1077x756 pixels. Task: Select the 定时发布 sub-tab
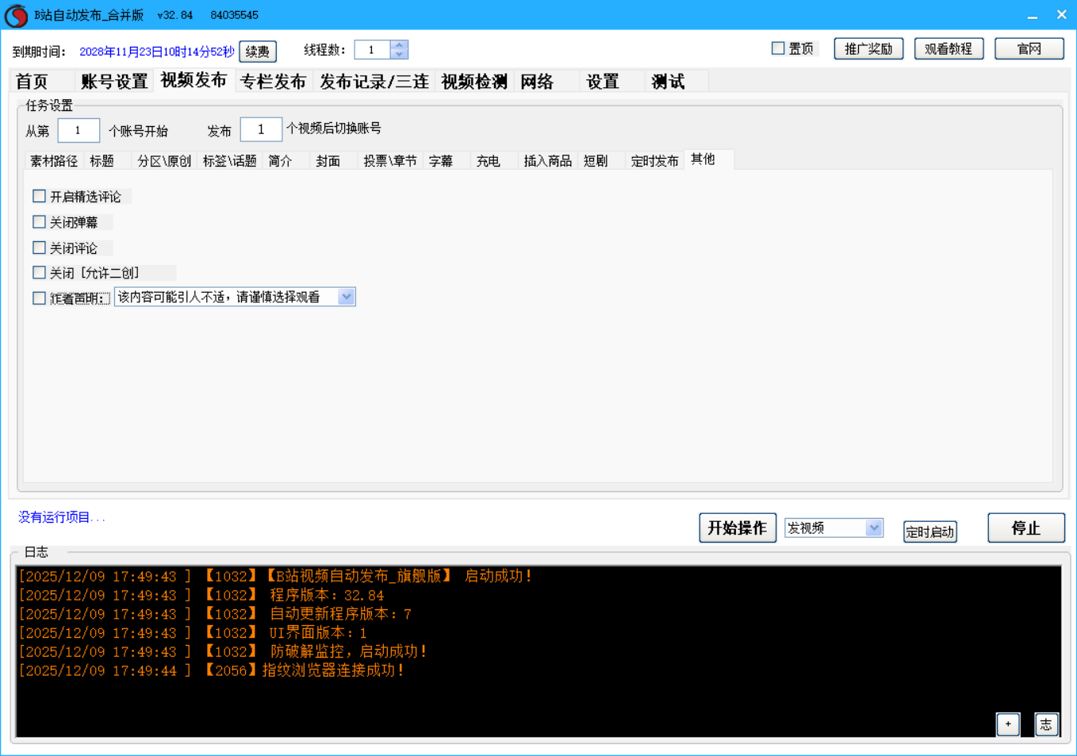[x=654, y=161]
